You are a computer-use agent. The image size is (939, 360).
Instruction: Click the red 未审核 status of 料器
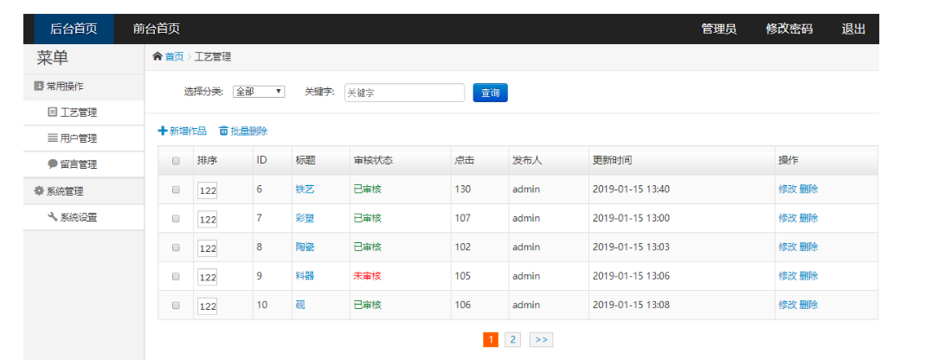[x=367, y=275]
